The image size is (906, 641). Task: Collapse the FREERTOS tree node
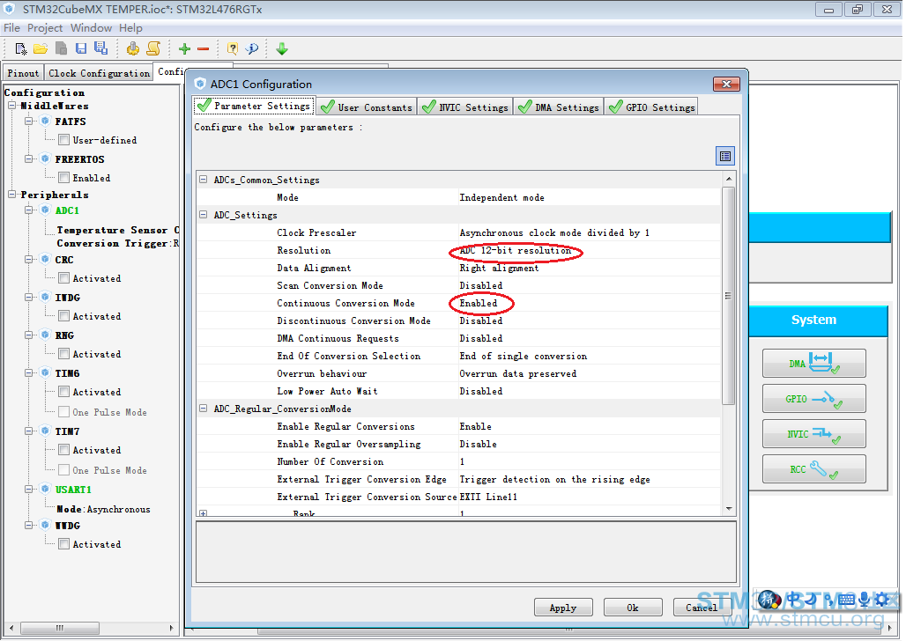pyautogui.click(x=29, y=158)
